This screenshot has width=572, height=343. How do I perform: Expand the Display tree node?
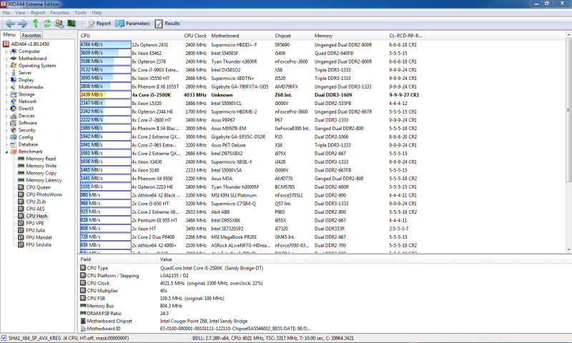click(x=6, y=80)
